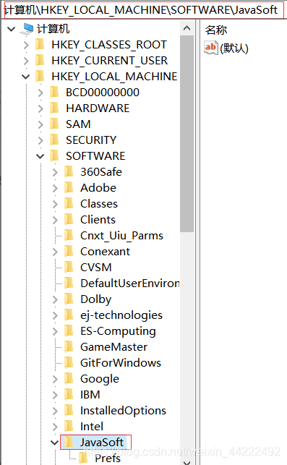Viewport: 287px width, 465px height.
Task: Expand the Conexant key
Action: click(55, 252)
